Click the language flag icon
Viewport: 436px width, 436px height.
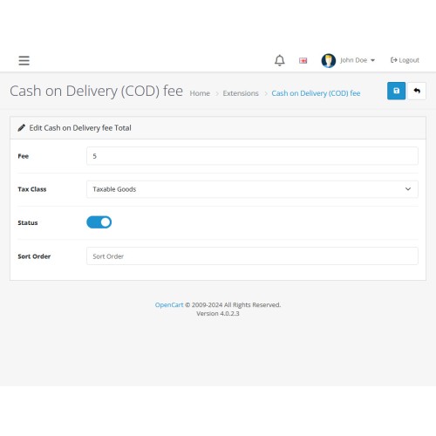coord(303,60)
